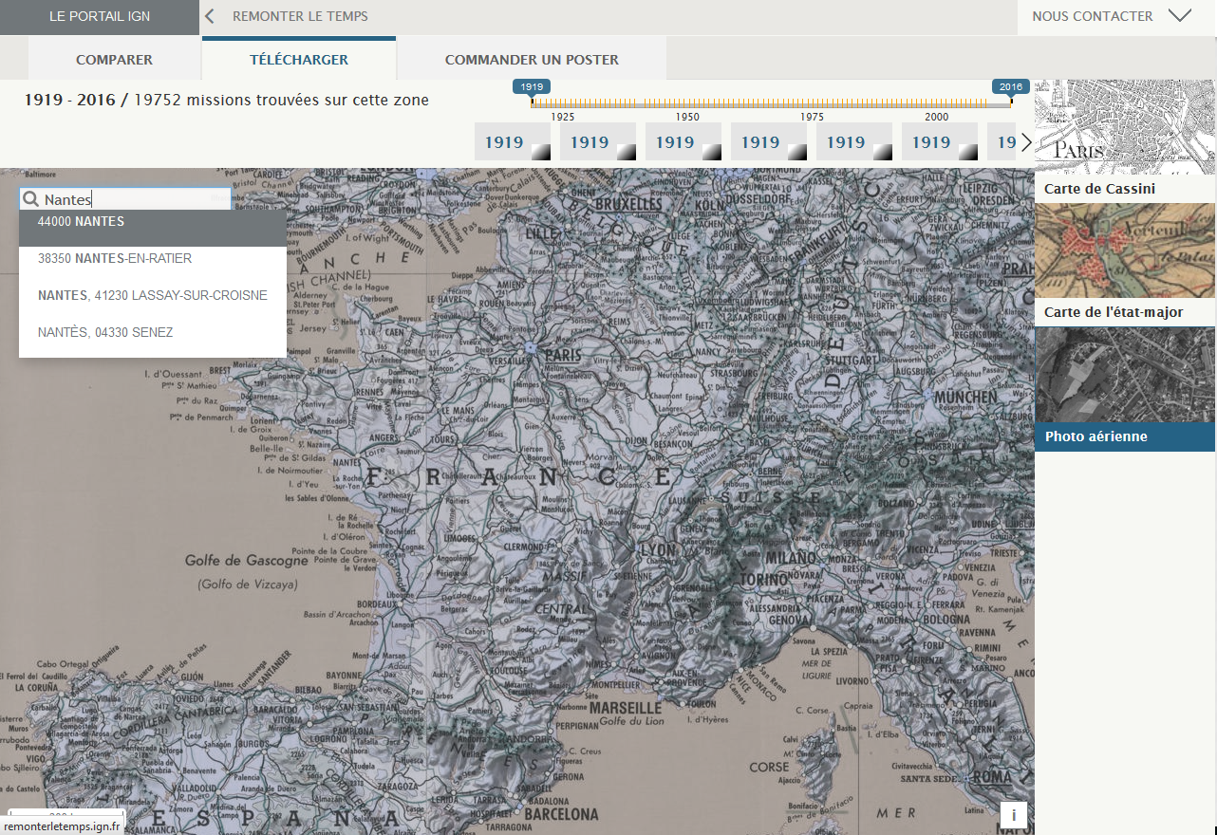Click the Télécharger tab

(299, 60)
